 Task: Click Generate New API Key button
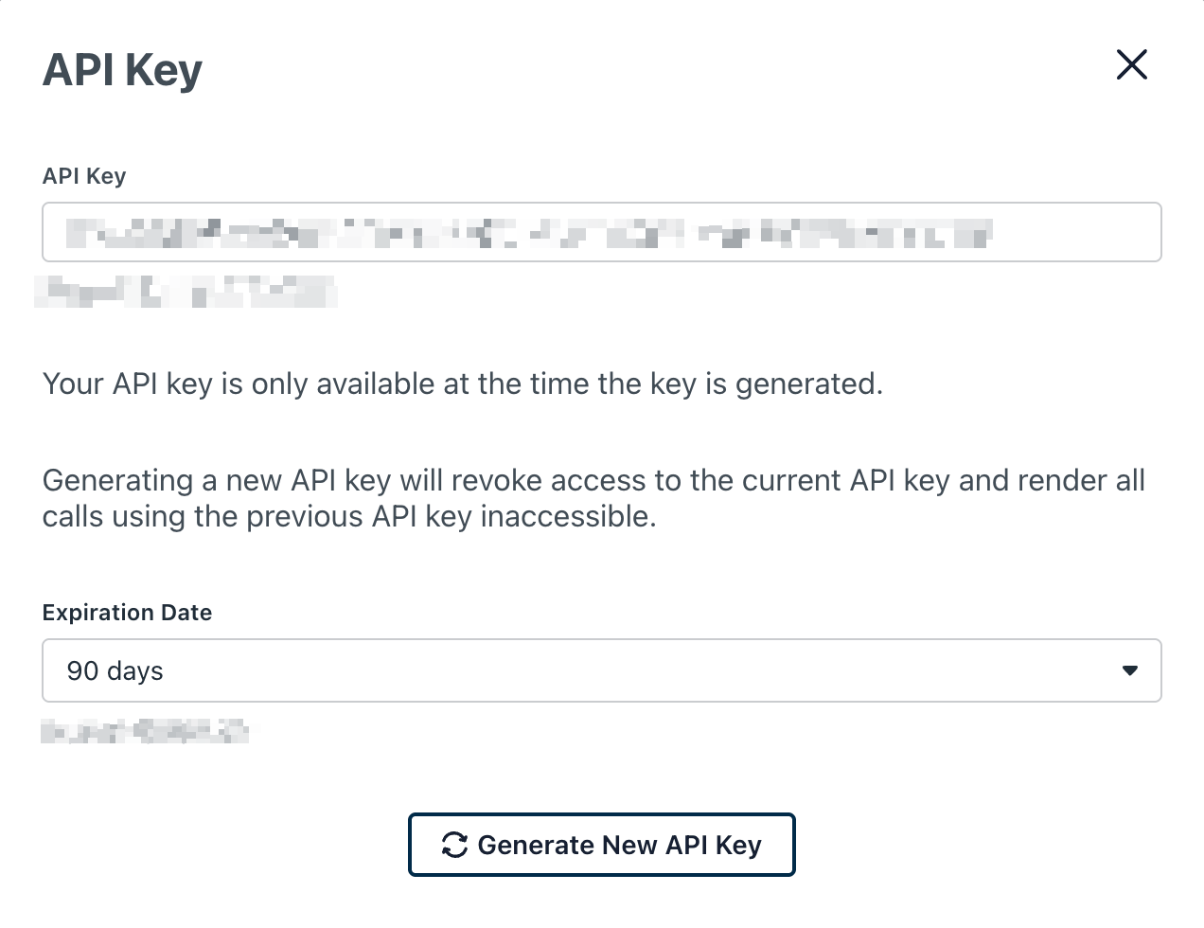[x=602, y=845]
